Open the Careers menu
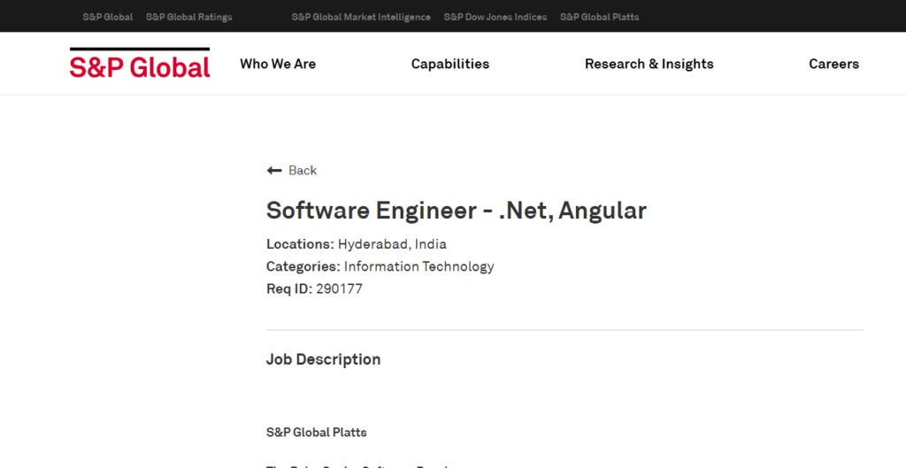 tap(833, 64)
